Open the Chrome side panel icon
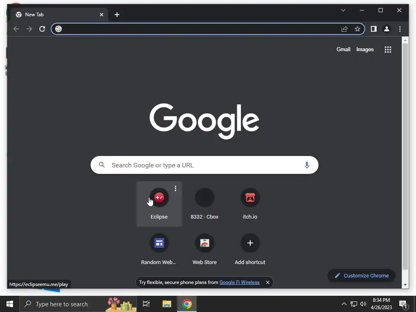This screenshot has height=312, width=416. pos(374,29)
